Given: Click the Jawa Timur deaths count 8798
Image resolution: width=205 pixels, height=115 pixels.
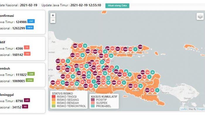Looking at the screenshot, I should click(x=19, y=101).
